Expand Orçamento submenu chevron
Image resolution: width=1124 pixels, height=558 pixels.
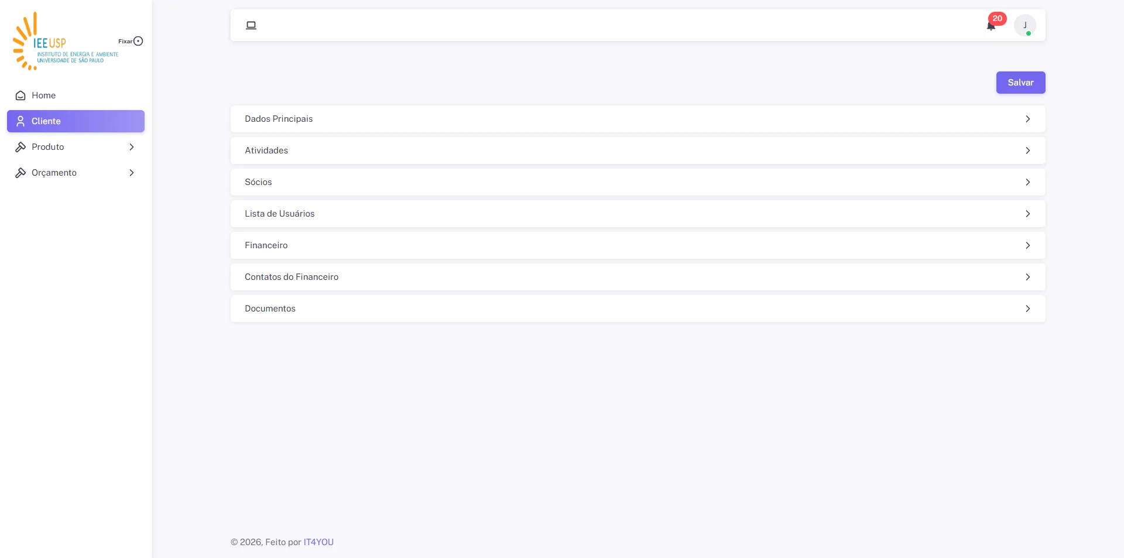coord(132,173)
